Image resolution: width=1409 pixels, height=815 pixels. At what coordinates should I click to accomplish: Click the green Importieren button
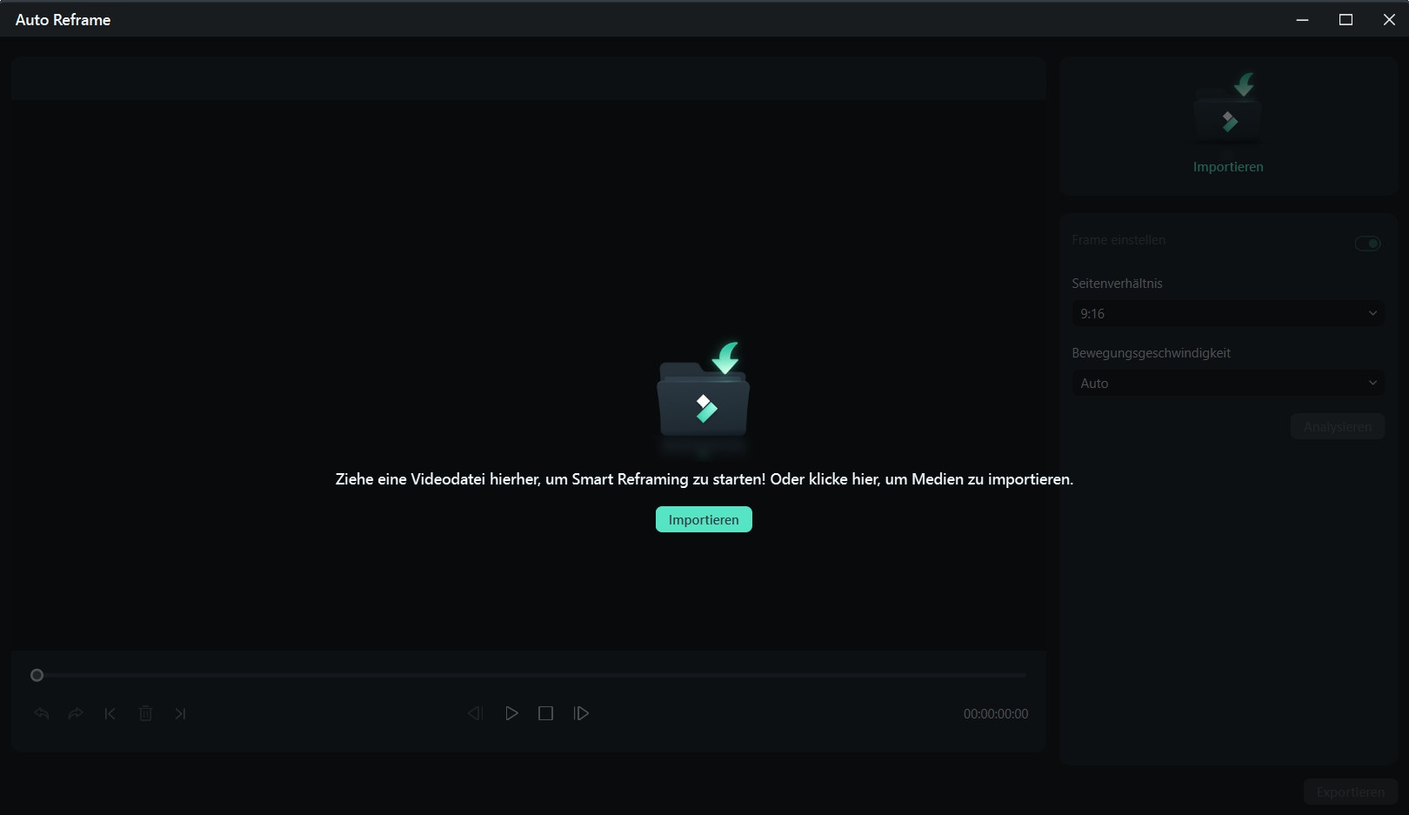coord(704,519)
